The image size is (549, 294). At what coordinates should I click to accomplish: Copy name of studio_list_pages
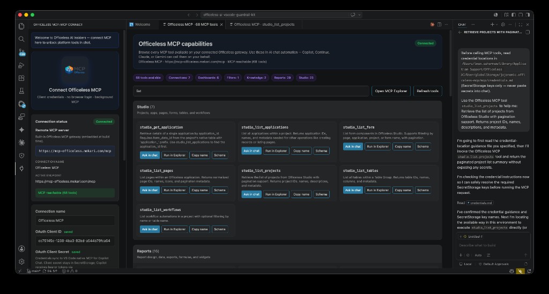tap(199, 190)
